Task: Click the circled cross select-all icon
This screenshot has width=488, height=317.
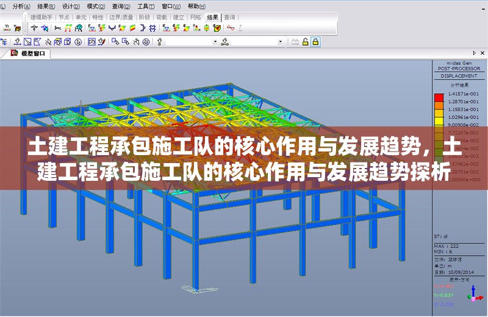Action: coord(146,42)
